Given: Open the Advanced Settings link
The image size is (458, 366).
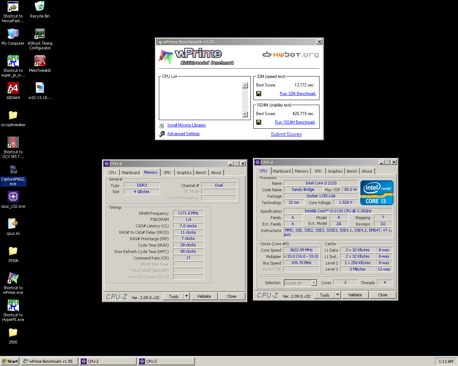Looking at the screenshot, I should [184, 134].
